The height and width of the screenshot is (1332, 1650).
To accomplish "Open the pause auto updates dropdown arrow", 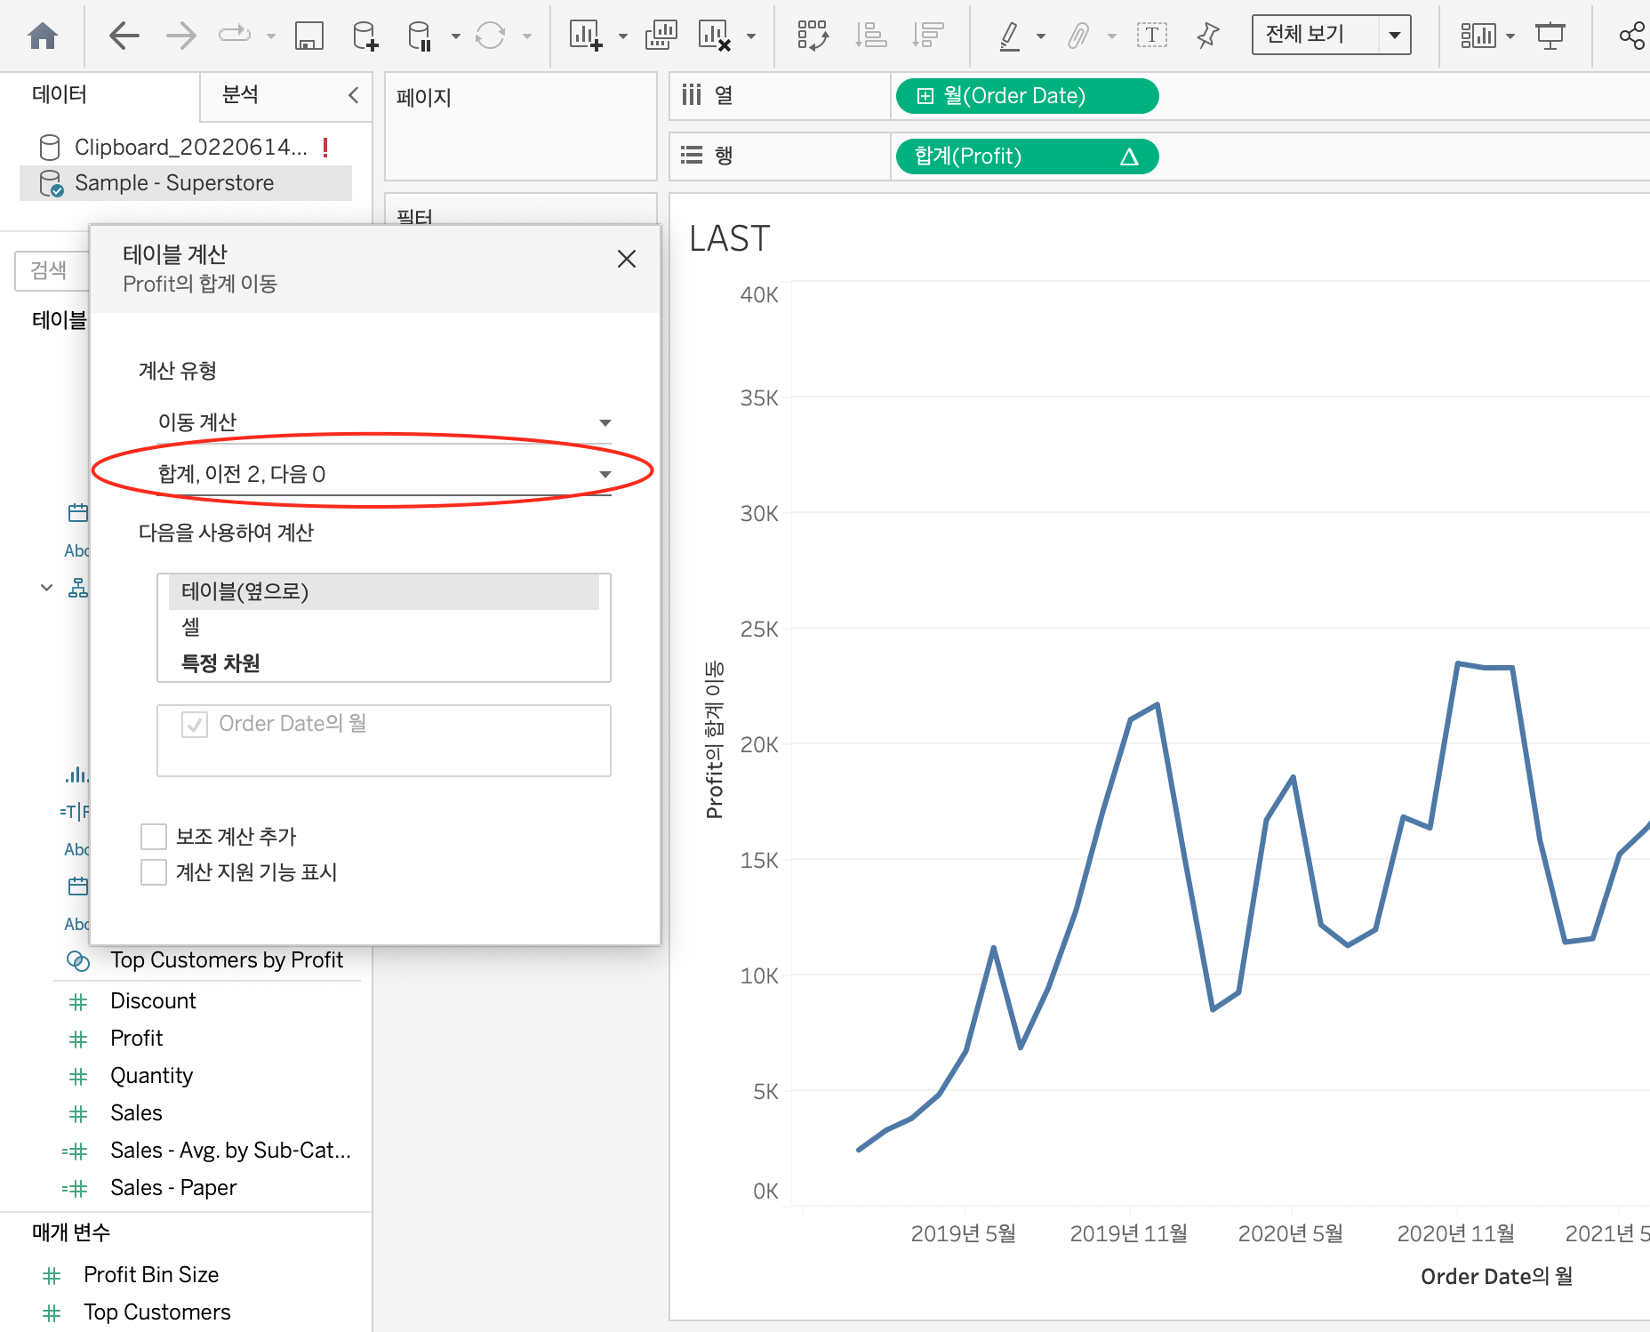I will 456,36.
